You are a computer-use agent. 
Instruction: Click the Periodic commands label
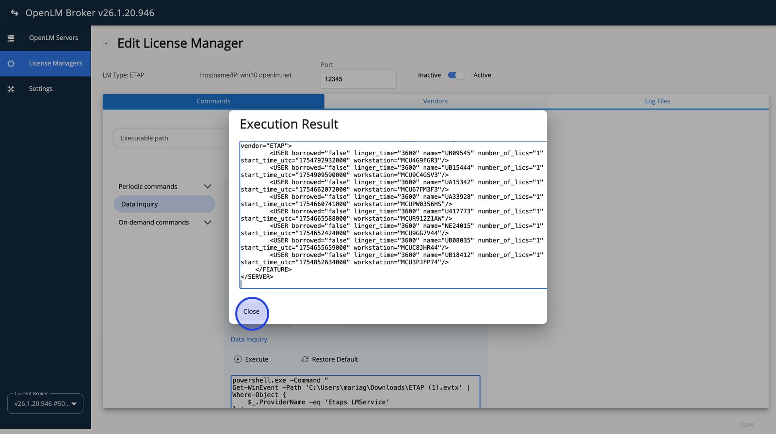[148, 187]
